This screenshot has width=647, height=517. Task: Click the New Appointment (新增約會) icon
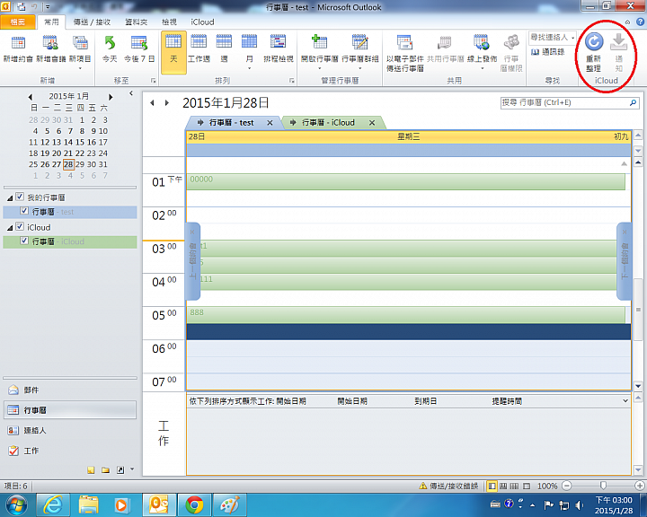coord(18,42)
